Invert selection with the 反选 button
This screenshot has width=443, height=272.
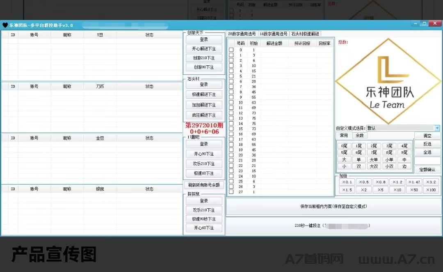click(427, 144)
